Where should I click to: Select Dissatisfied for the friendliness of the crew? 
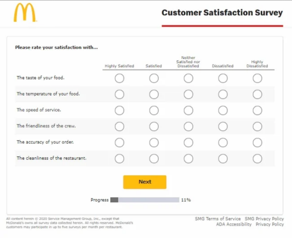[x=223, y=126]
